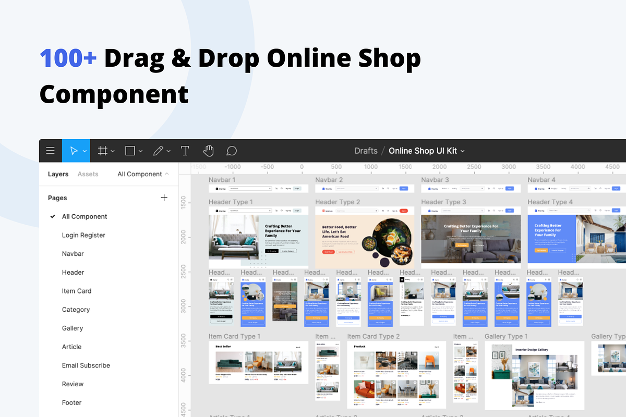
Task: Click the Header Type 2 food thumbnail
Action: point(365,237)
